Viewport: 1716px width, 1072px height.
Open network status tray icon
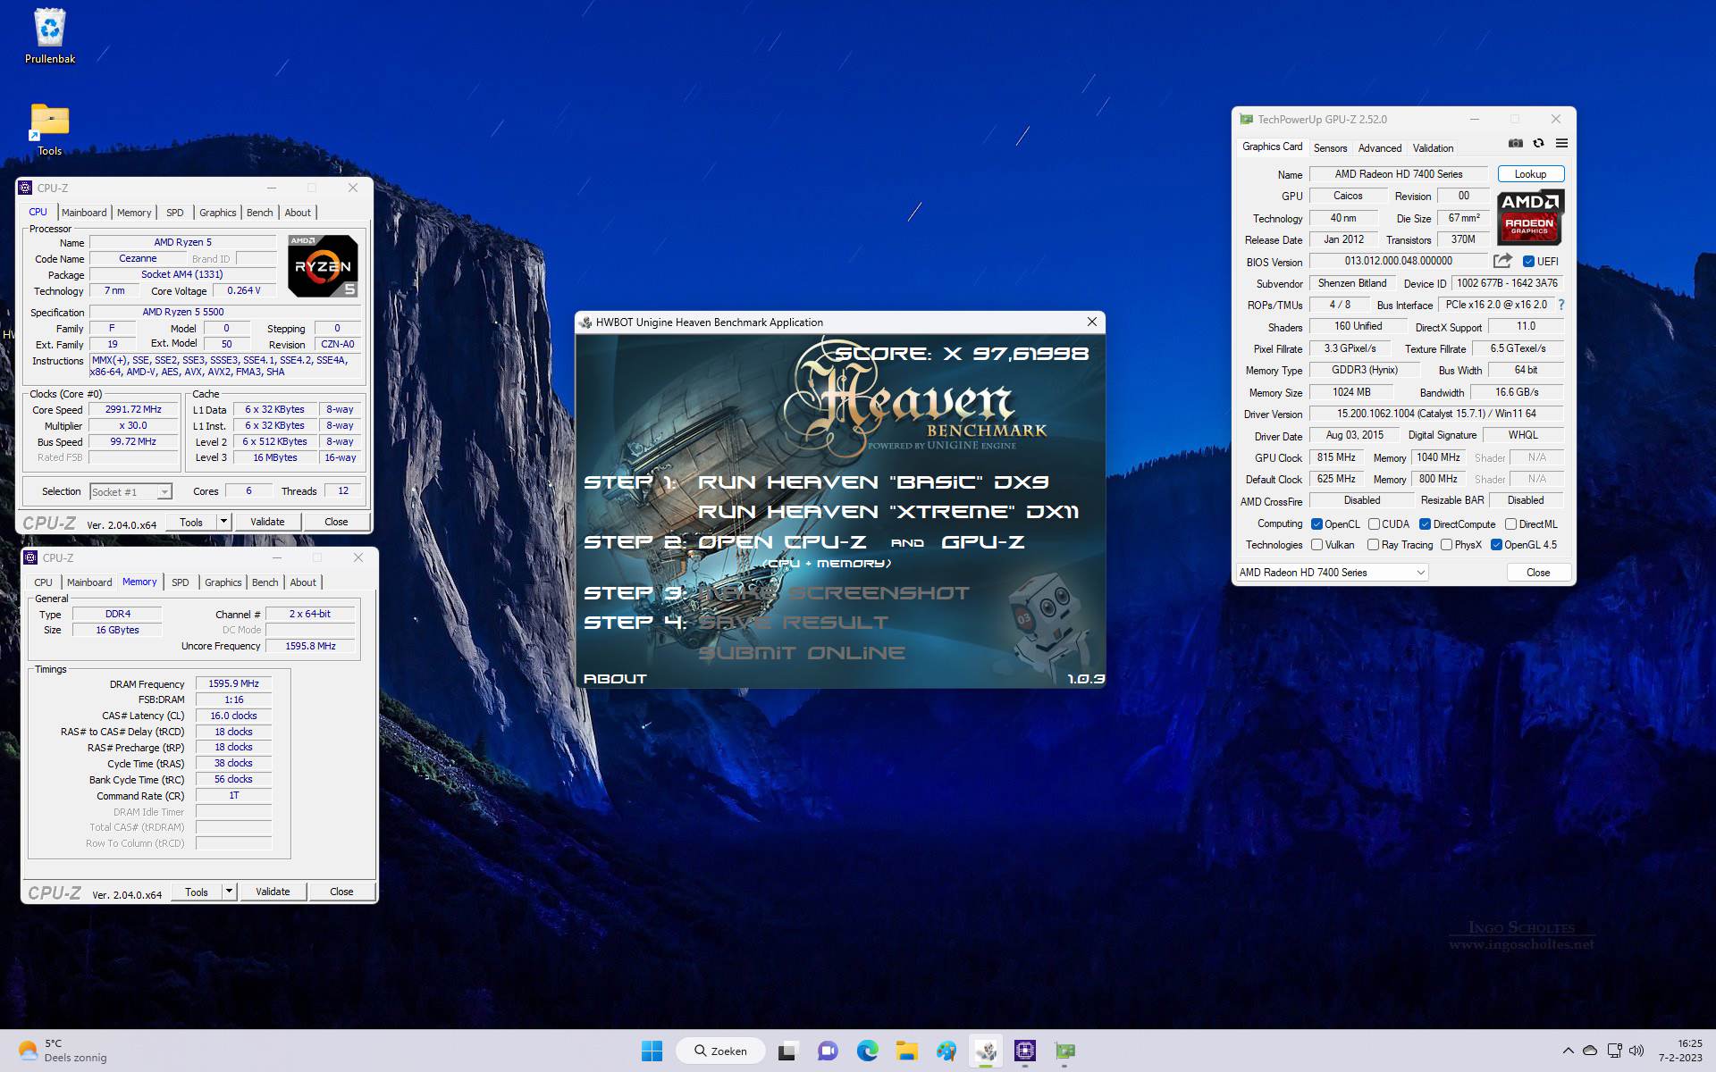1614,1051
